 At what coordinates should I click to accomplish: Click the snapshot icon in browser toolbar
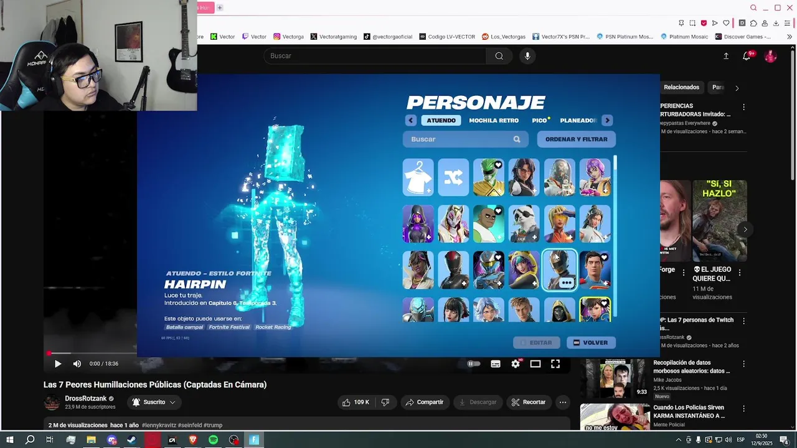[692, 23]
